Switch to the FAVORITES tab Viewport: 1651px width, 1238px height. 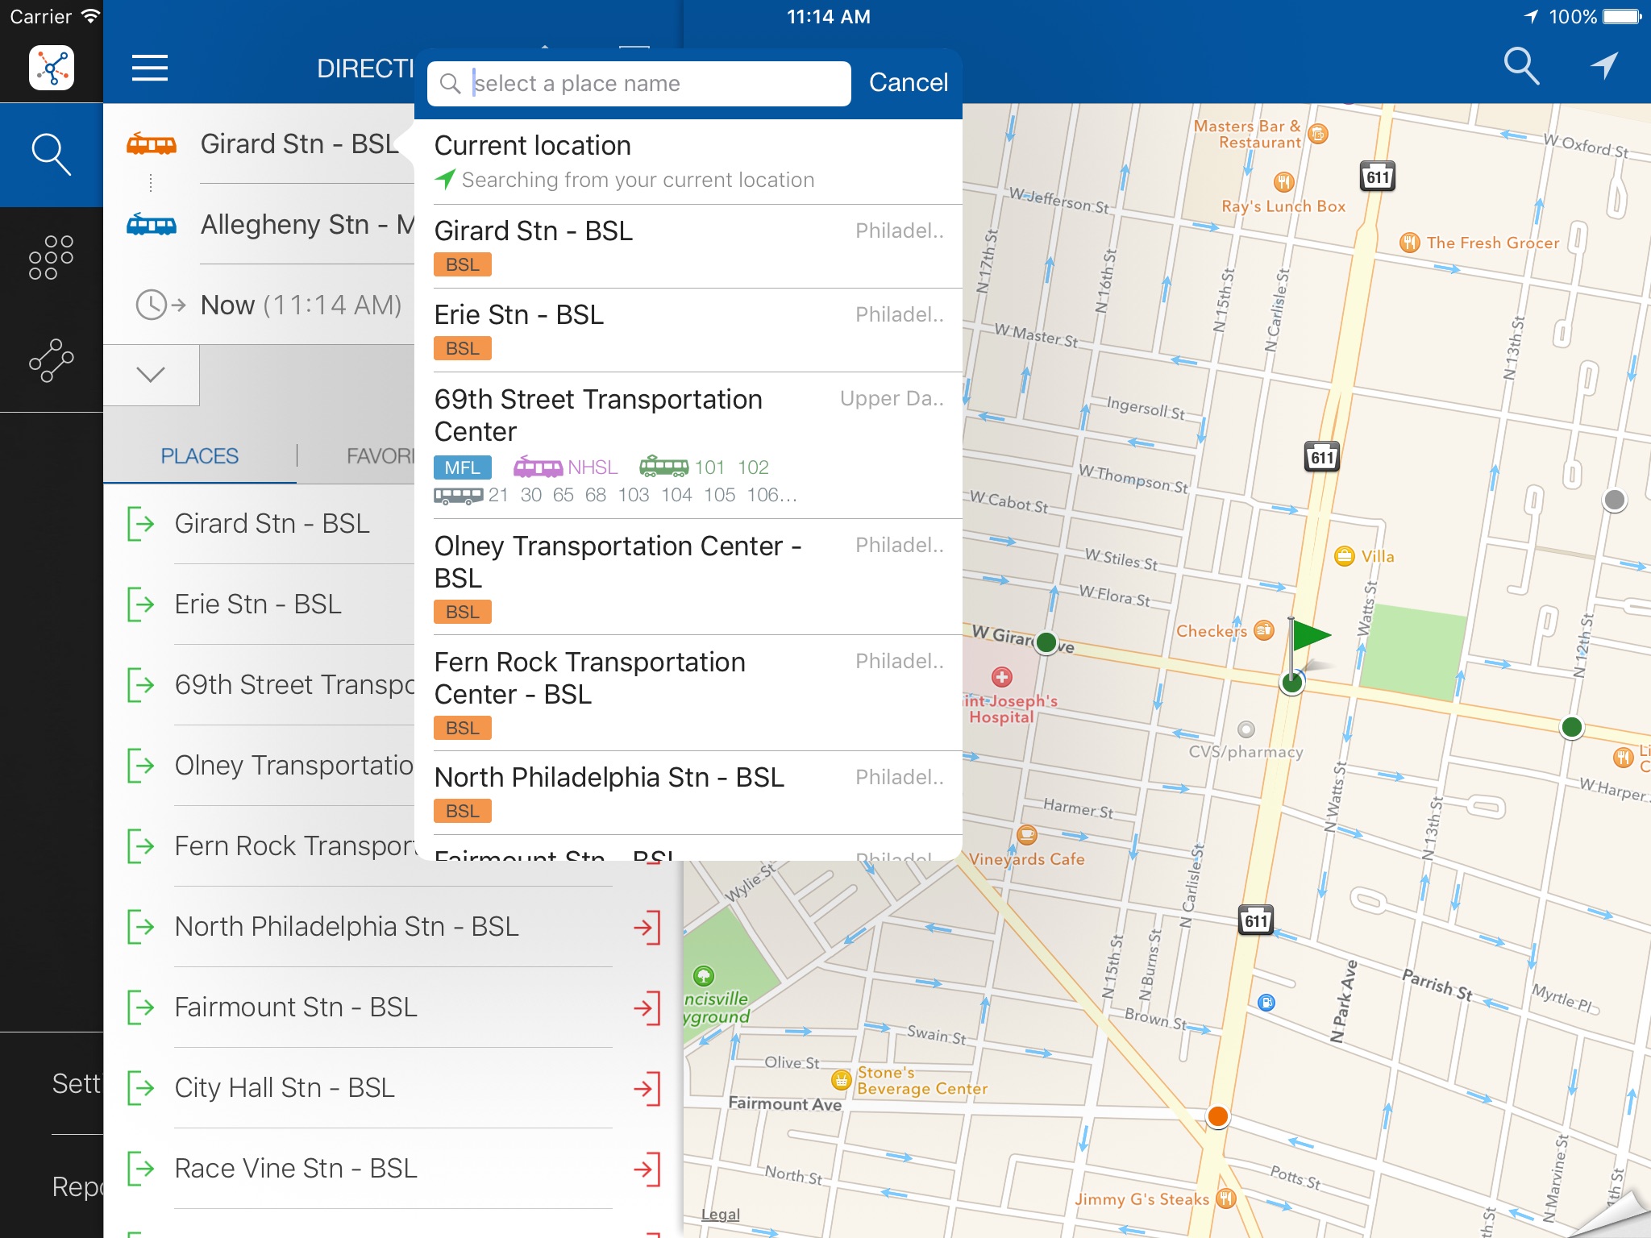coord(380,456)
